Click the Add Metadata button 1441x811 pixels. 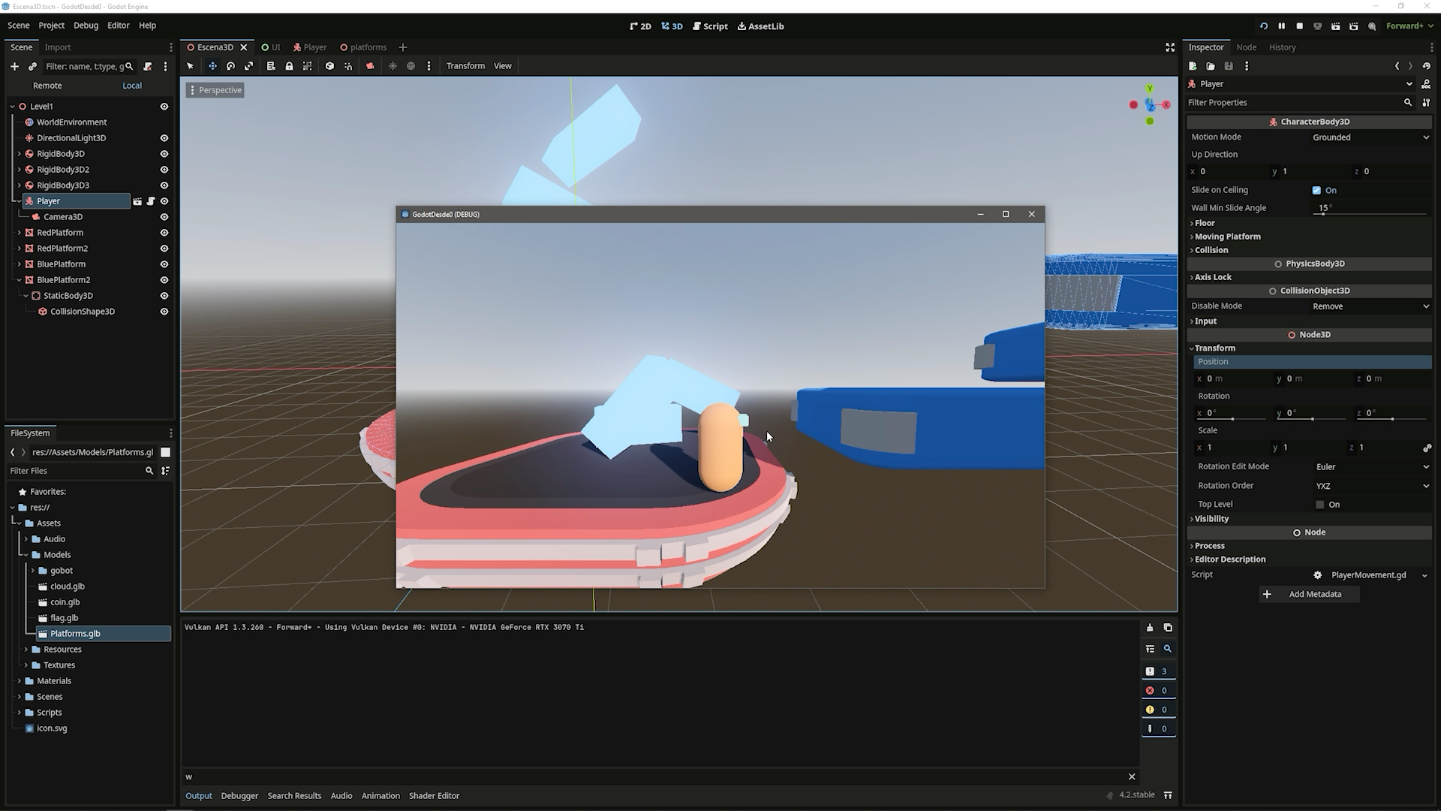pyautogui.click(x=1309, y=594)
